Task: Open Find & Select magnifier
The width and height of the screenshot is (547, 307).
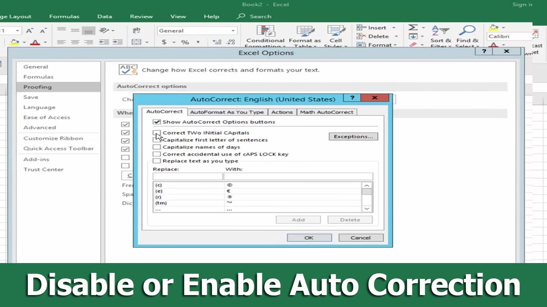Action: 467,36
